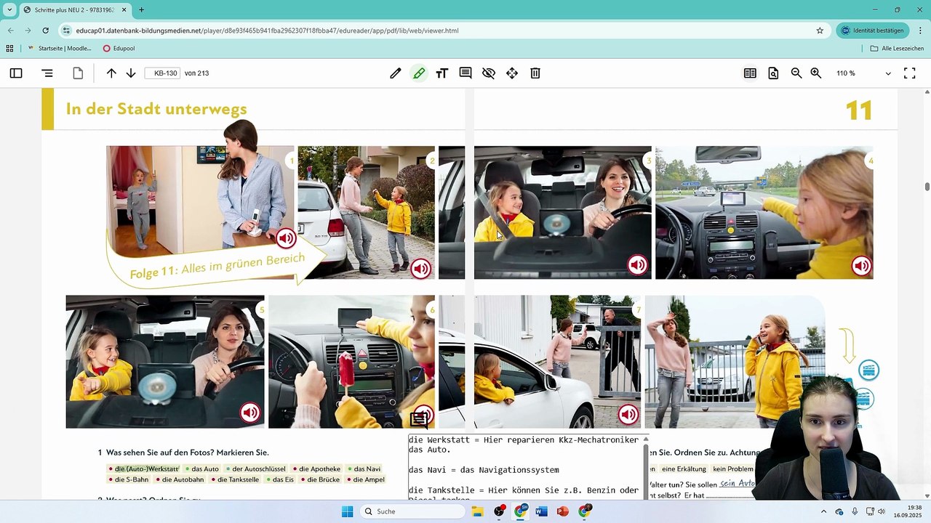Select the highlighter marker tool

coord(419,73)
